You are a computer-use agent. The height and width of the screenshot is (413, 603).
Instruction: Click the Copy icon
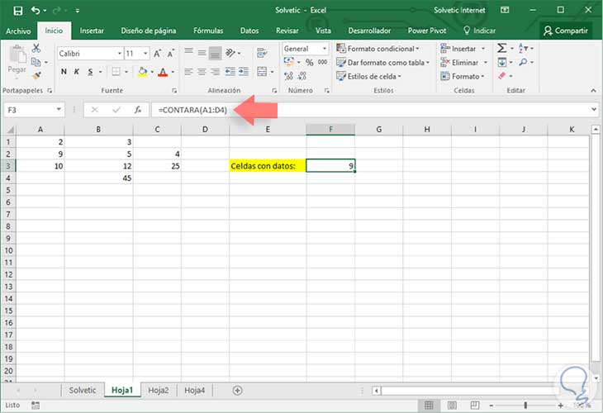coord(36,62)
